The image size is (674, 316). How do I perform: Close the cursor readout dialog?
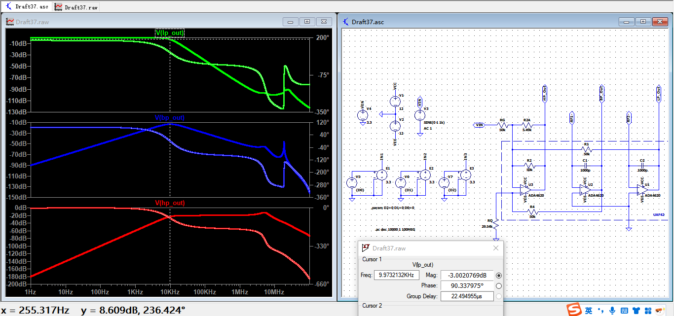tap(496, 248)
